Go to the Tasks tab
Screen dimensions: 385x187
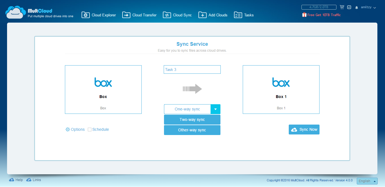pos(244,15)
